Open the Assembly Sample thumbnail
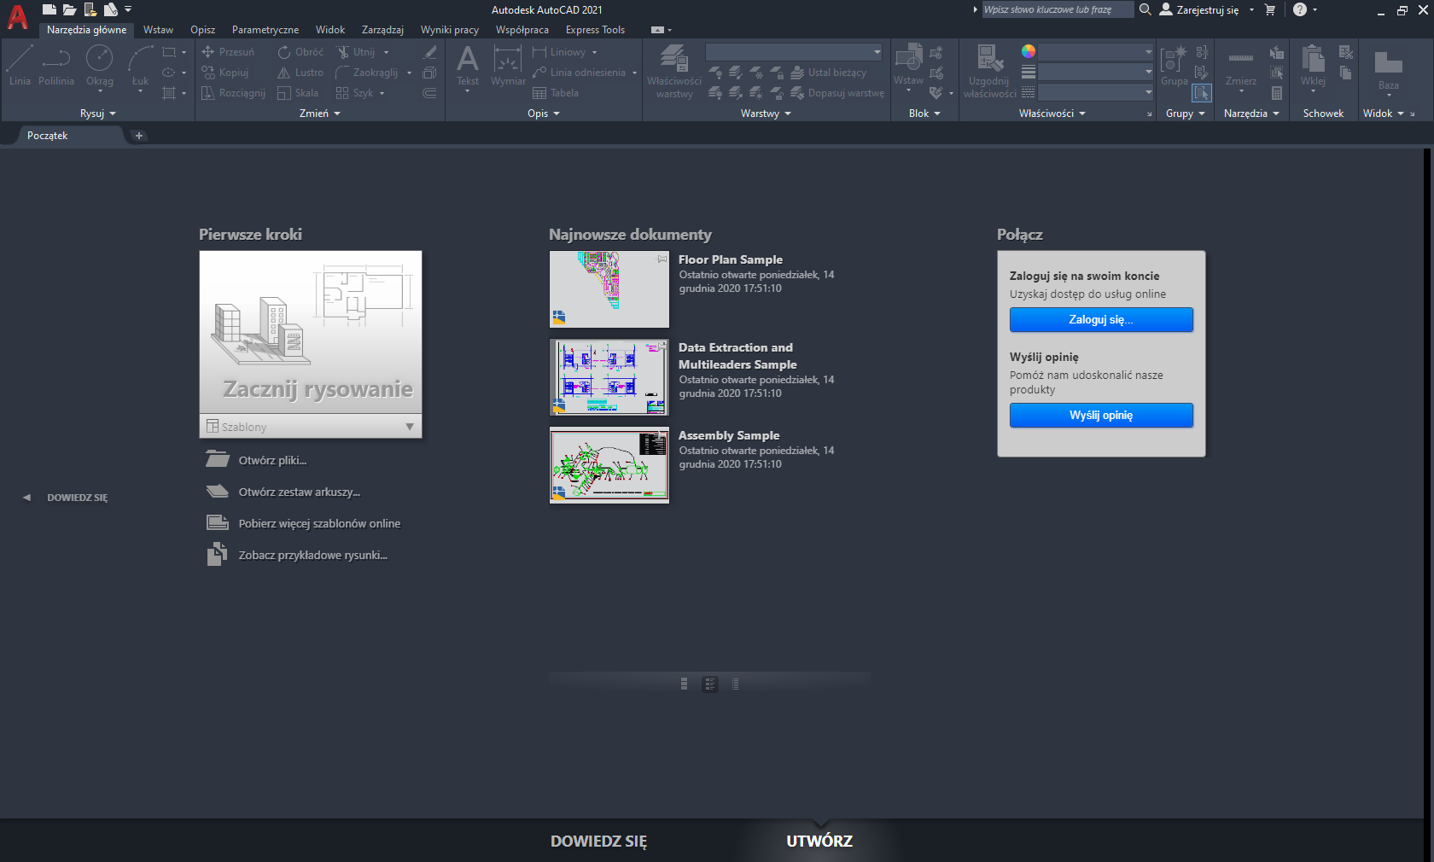 pos(609,465)
